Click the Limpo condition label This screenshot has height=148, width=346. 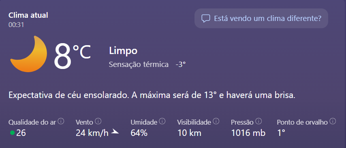click(123, 51)
